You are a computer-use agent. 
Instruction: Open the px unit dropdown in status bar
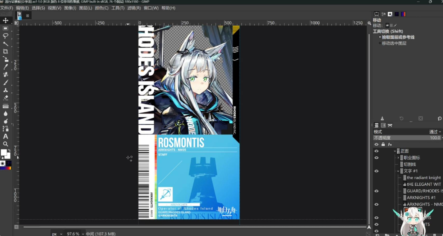click(57, 234)
